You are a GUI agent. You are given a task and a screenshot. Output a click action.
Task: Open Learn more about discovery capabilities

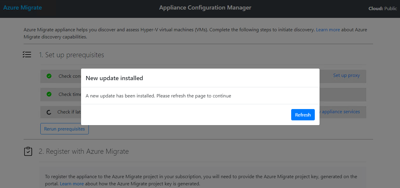point(328,30)
